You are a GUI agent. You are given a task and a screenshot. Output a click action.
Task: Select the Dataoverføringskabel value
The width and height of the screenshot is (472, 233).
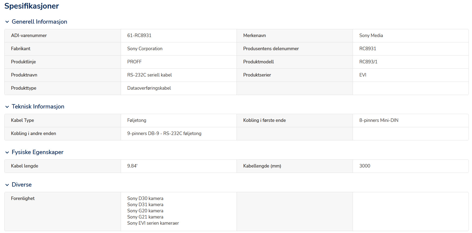coord(149,88)
